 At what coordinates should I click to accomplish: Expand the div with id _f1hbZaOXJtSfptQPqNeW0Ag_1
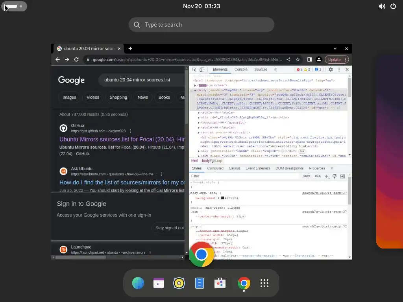pos(199,118)
